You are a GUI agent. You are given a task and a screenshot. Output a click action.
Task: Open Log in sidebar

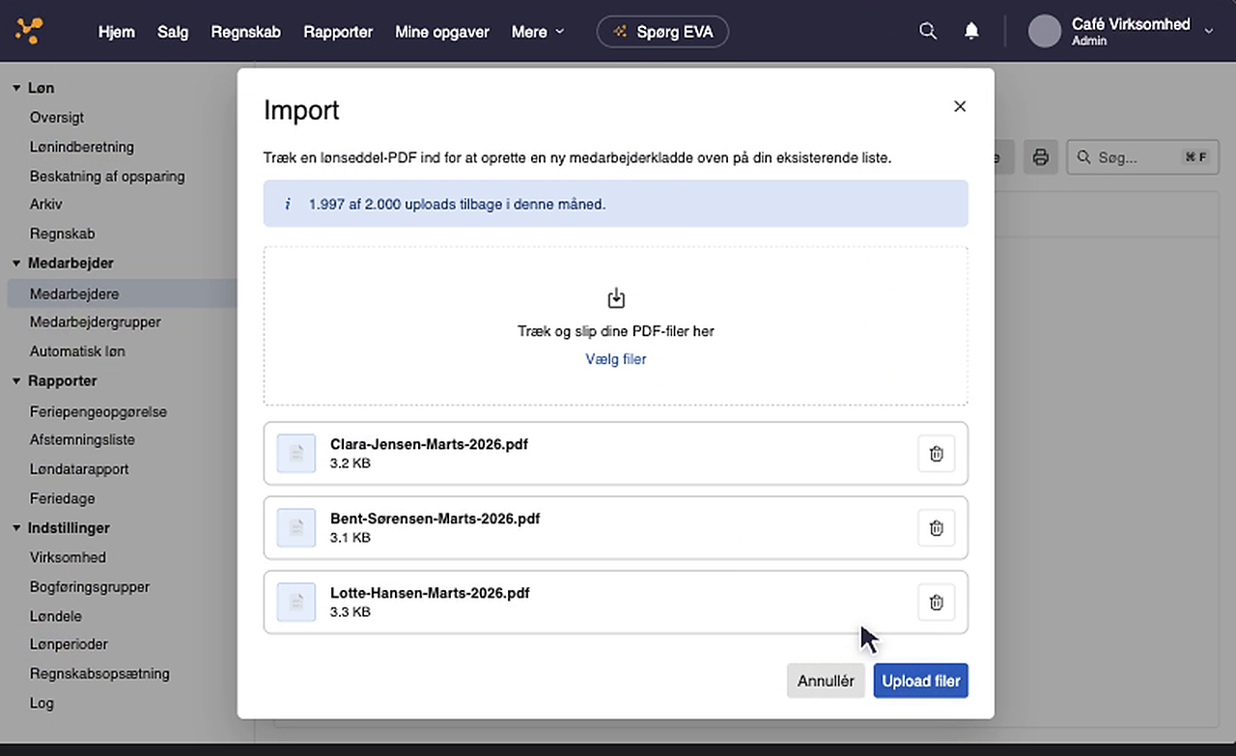click(x=42, y=703)
